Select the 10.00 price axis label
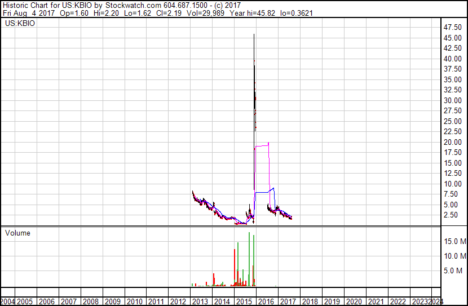 (x=452, y=184)
